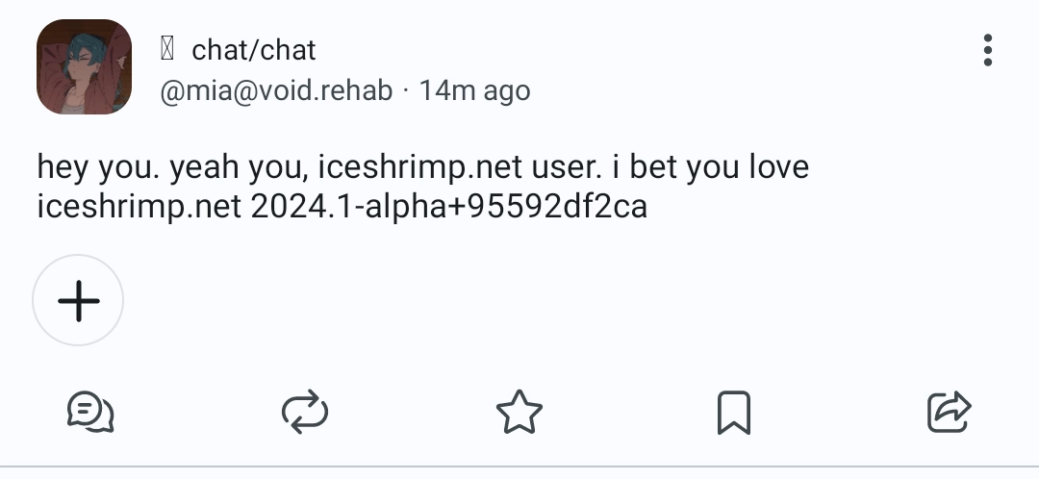Toggle the repeat arrows boost icon
Viewport: 1039px width, 479px height.
coord(305,413)
